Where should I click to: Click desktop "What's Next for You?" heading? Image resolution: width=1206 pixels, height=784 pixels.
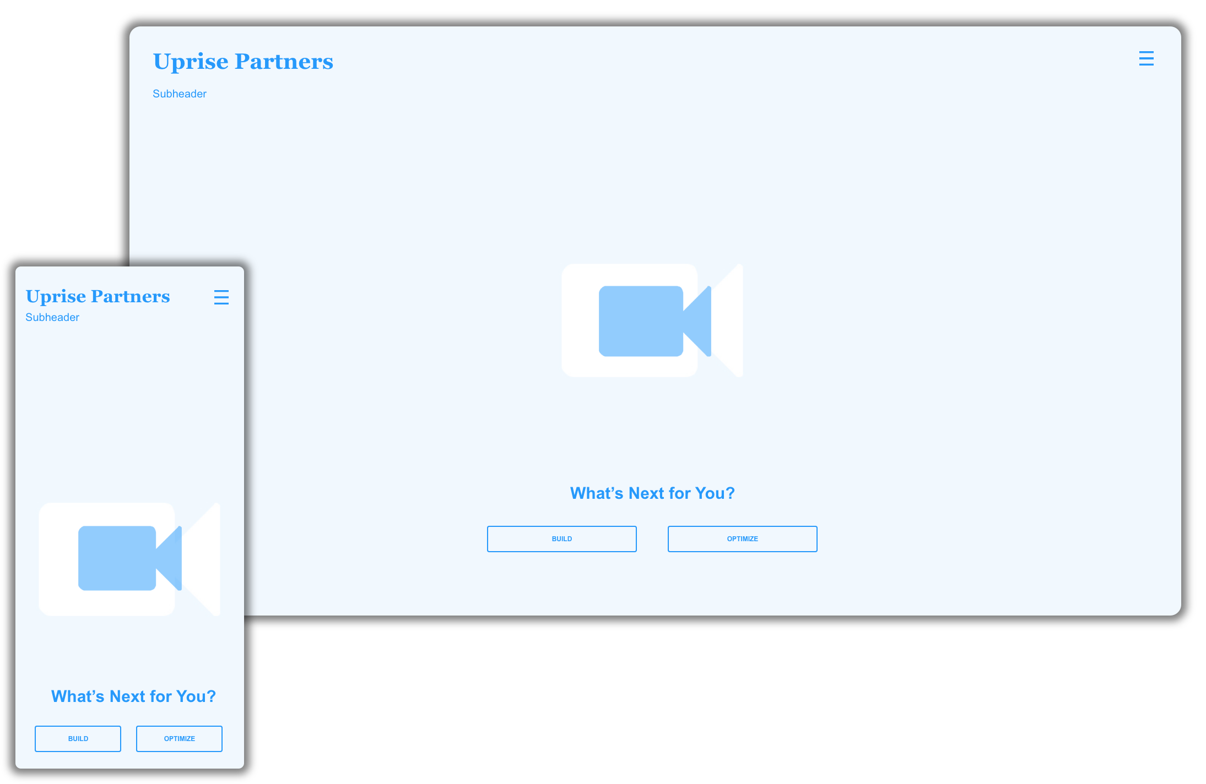coord(652,493)
